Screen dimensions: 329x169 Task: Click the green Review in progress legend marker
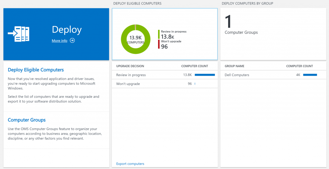(x=159, y=34)
